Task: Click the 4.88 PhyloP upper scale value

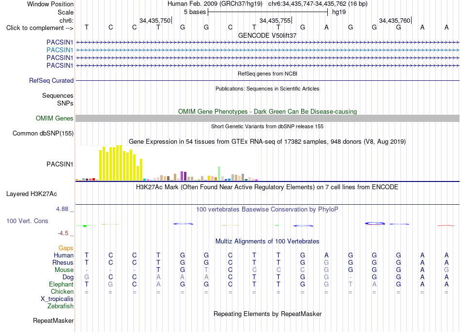Action: [62, 209]
